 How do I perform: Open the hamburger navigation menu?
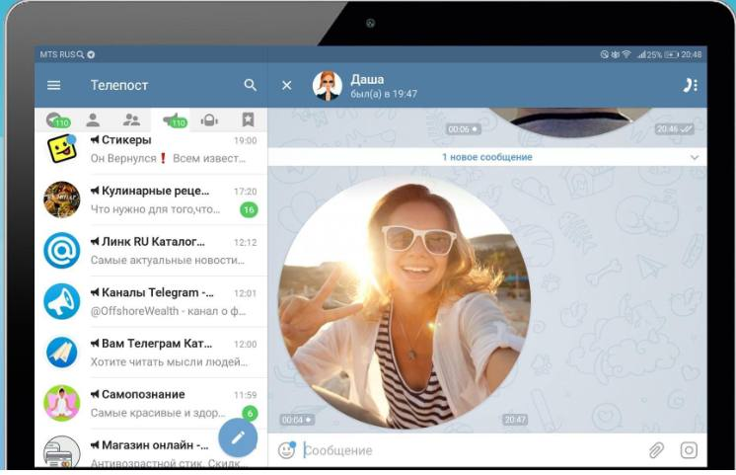click(54, 85)
